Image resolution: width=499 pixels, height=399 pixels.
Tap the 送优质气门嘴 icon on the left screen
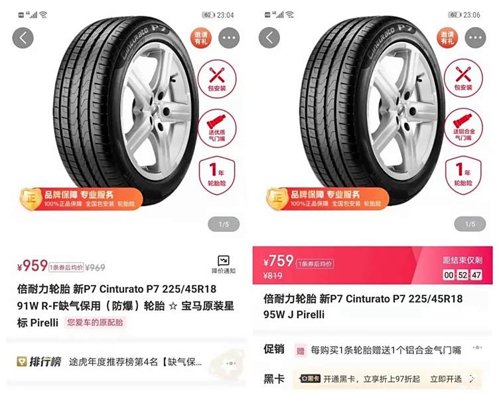(x=217, y=128)
